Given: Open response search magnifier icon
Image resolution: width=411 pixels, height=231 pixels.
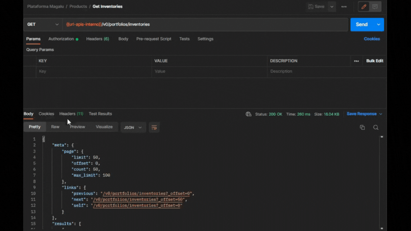Looking at the screenshot, I should pyautogui.click(x=376, y=128).
